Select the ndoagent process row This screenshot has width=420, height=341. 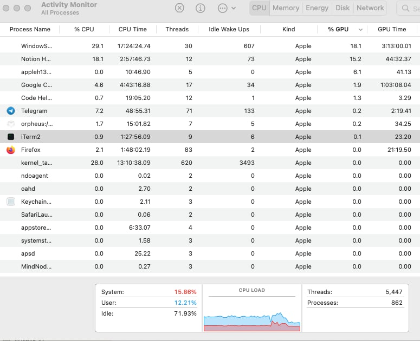(210, 176)
